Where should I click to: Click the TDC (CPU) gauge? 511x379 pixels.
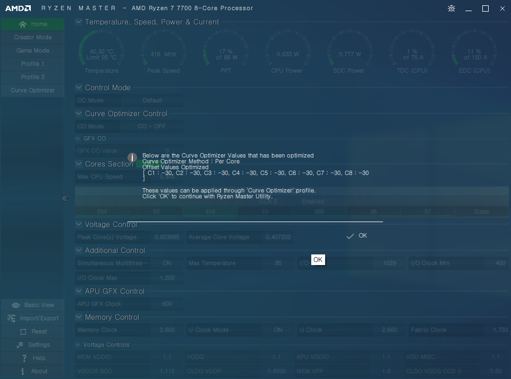412,51
